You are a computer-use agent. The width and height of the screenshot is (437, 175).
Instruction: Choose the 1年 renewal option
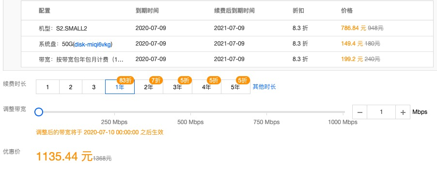click(120, 87)
